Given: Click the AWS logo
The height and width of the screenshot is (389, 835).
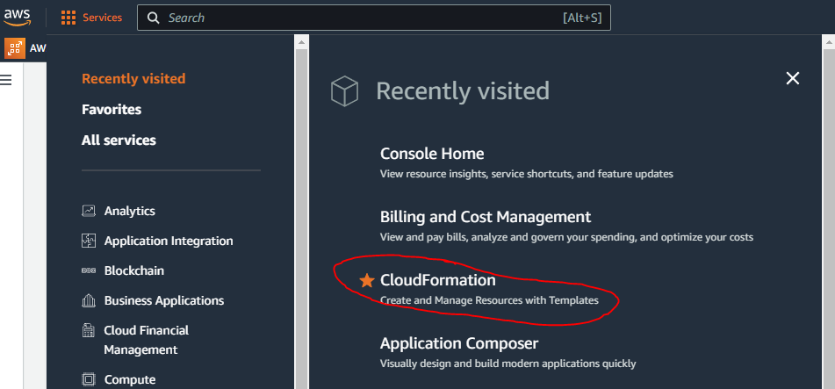Looking at the screenshot, I should pos(18,17).
